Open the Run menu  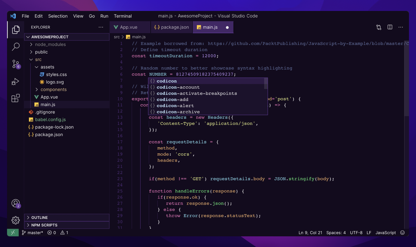click(x=104, y=16)
